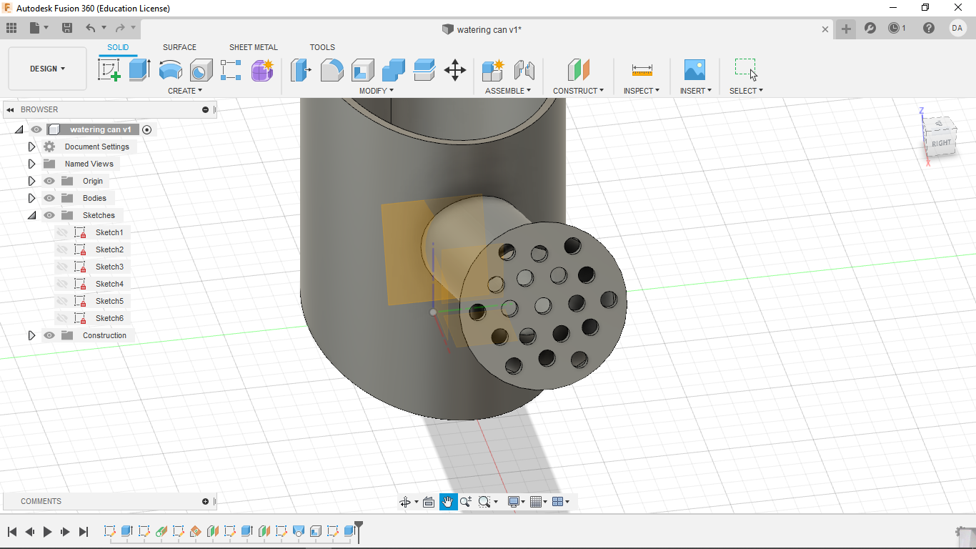The width and height of the screenshot is (976, 549).
Task: Click the window Select tool icon
Action: point(746,69)
